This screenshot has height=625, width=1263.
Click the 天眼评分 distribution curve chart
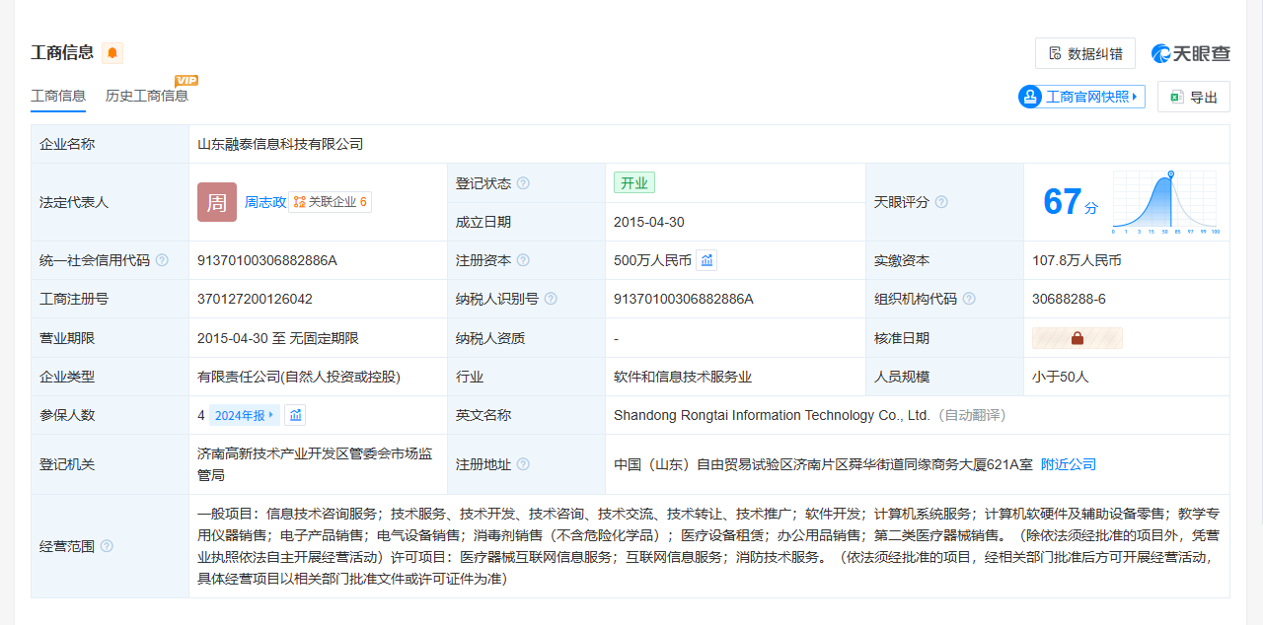(x=1164, y=202)
